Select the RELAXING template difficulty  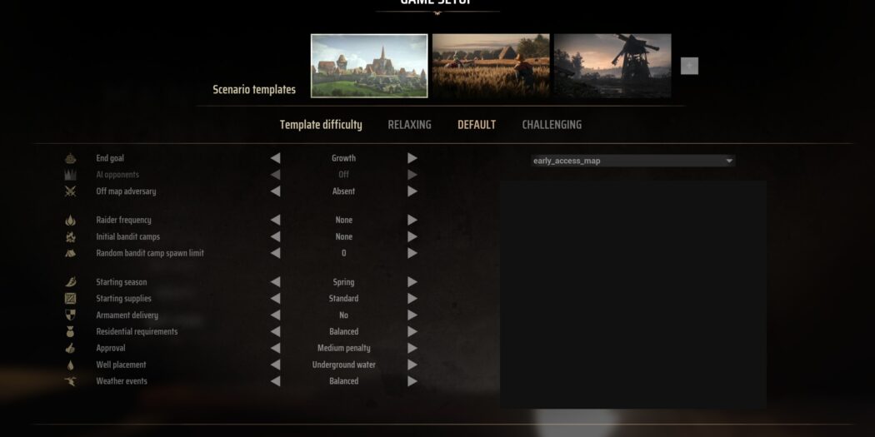(x=409, y=125)
